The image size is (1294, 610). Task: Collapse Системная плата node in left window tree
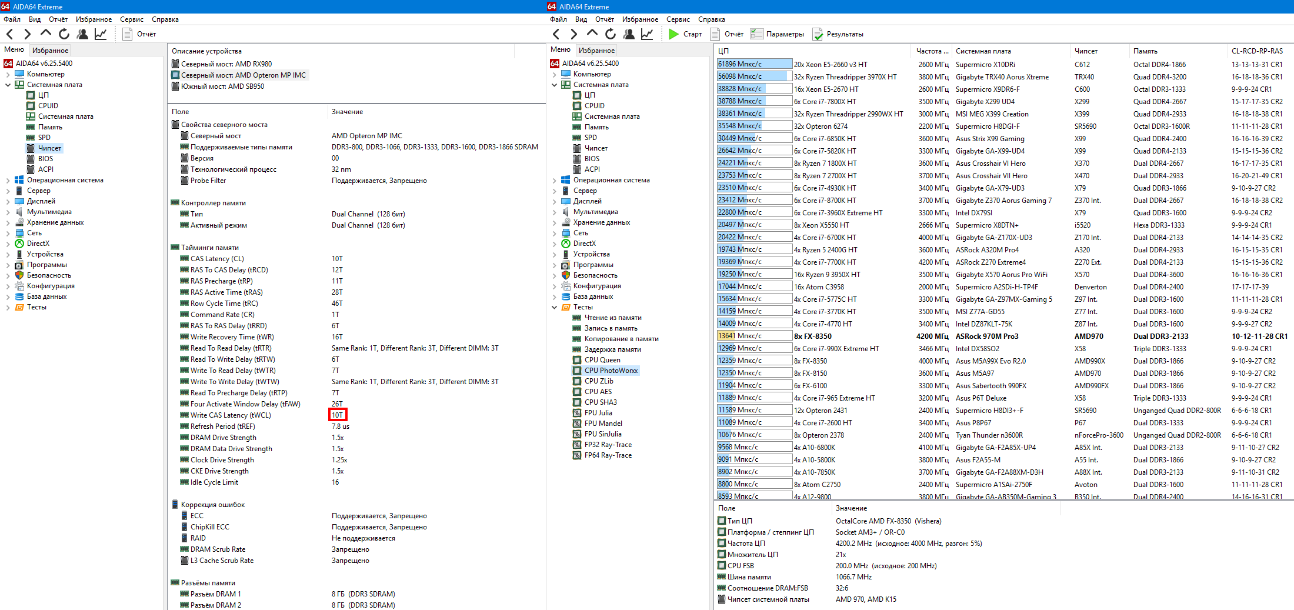tap(8, 85)
